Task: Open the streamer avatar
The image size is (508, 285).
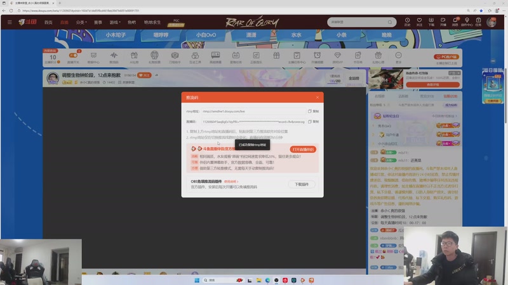Action: pyautogui.click(x=53, y=78)
